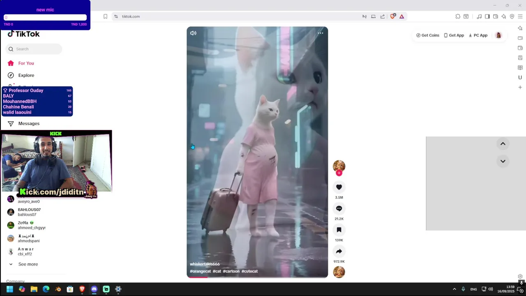Image resolution: width=526 pixels, height=296 pixels.
Task: Add a new sidebar item plus
Action: [520, 87]
